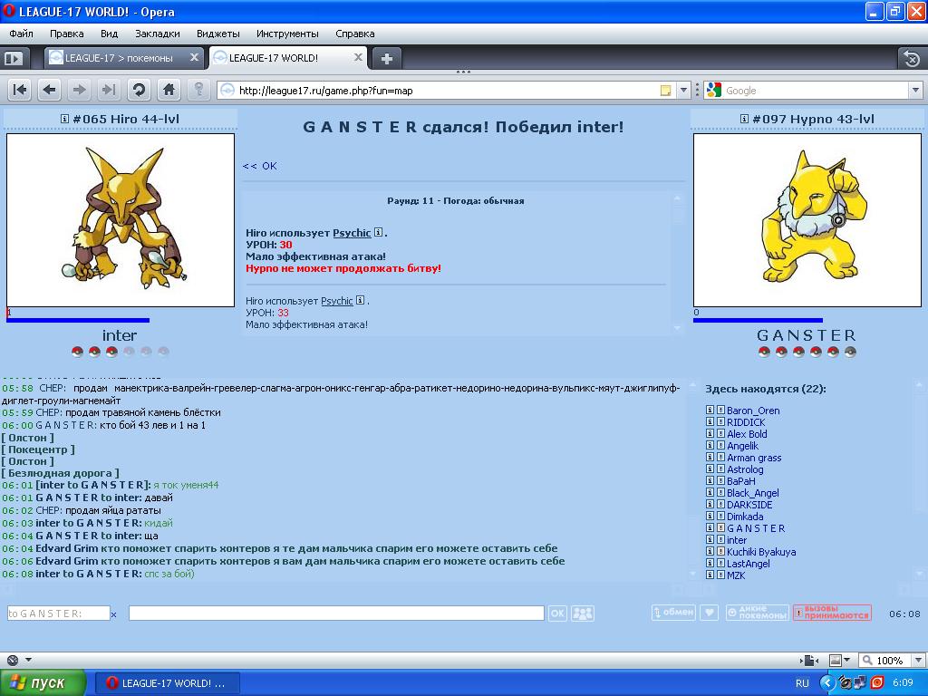Viewport: 928px width, 696px height.
Task: Toggle the 'вызовы принимаются' switch
Action: coord(832,613)
